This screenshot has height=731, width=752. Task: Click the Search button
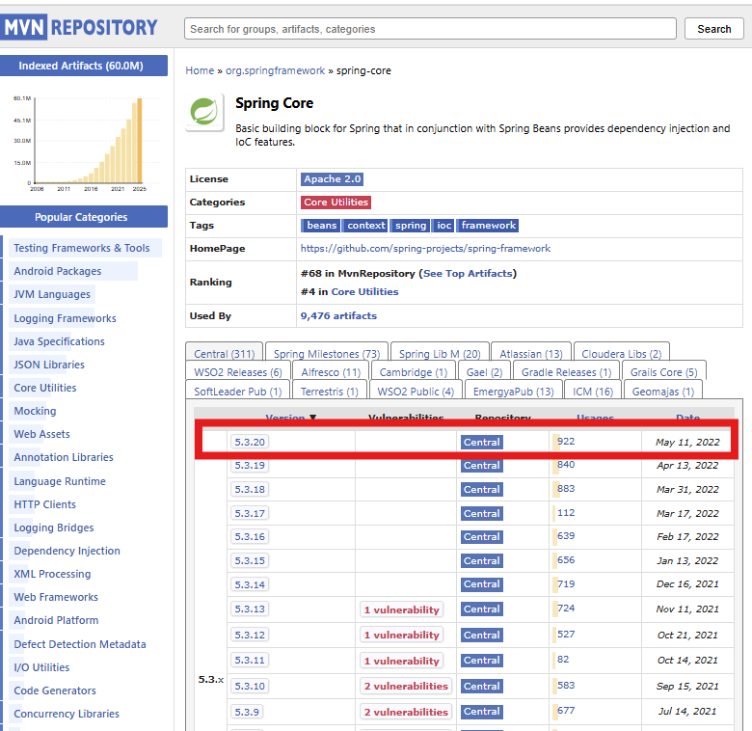(x=714, y=29)
